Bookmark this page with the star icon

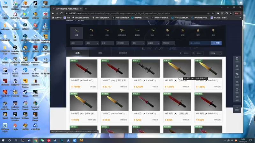pos(213,13)
